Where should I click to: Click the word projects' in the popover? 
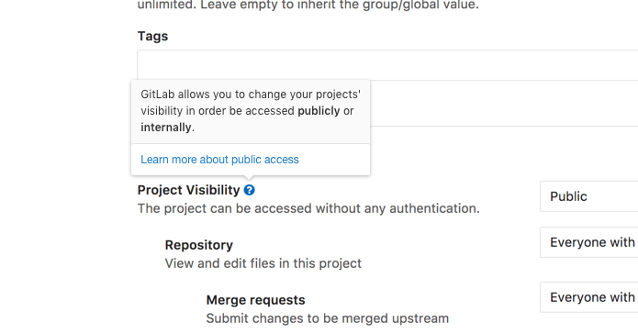[x=338, y=95]
